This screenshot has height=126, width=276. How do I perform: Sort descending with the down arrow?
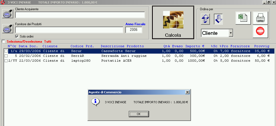coord(218,19)
